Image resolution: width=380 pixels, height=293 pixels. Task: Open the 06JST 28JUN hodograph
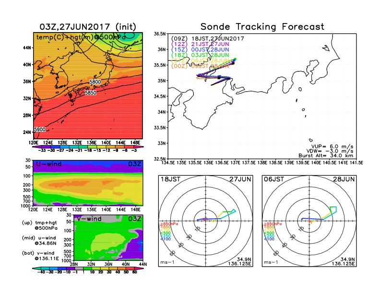click(310, 221)
